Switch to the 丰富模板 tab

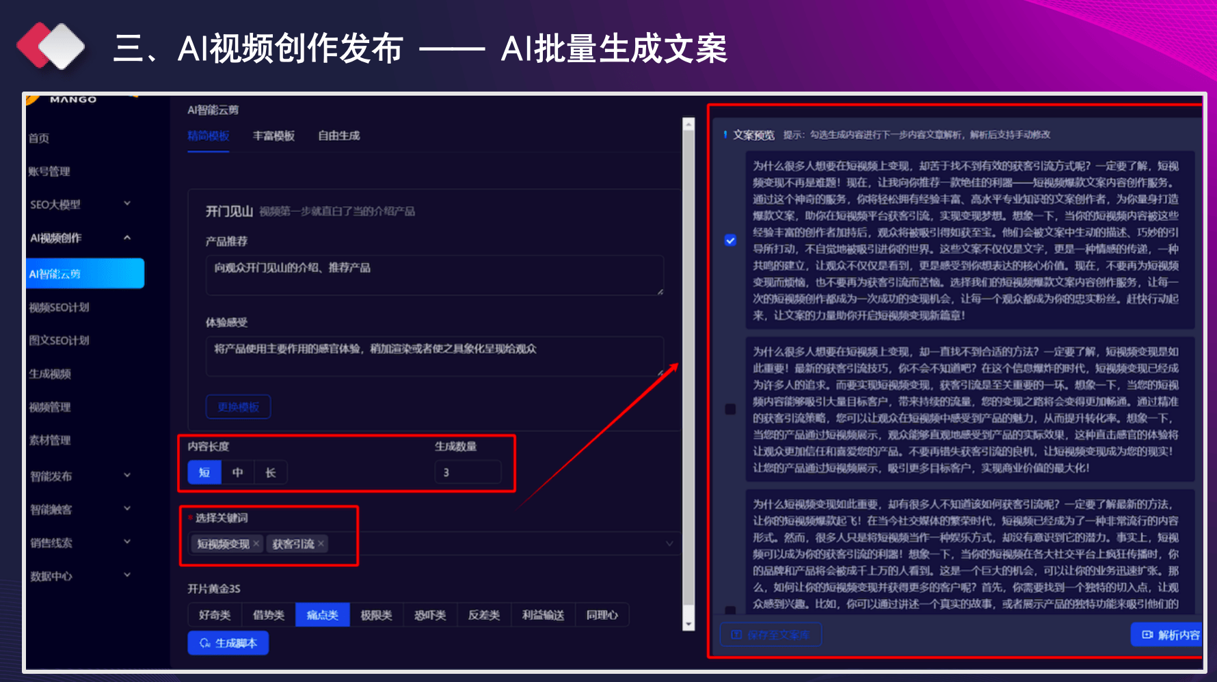pos(273,136)
